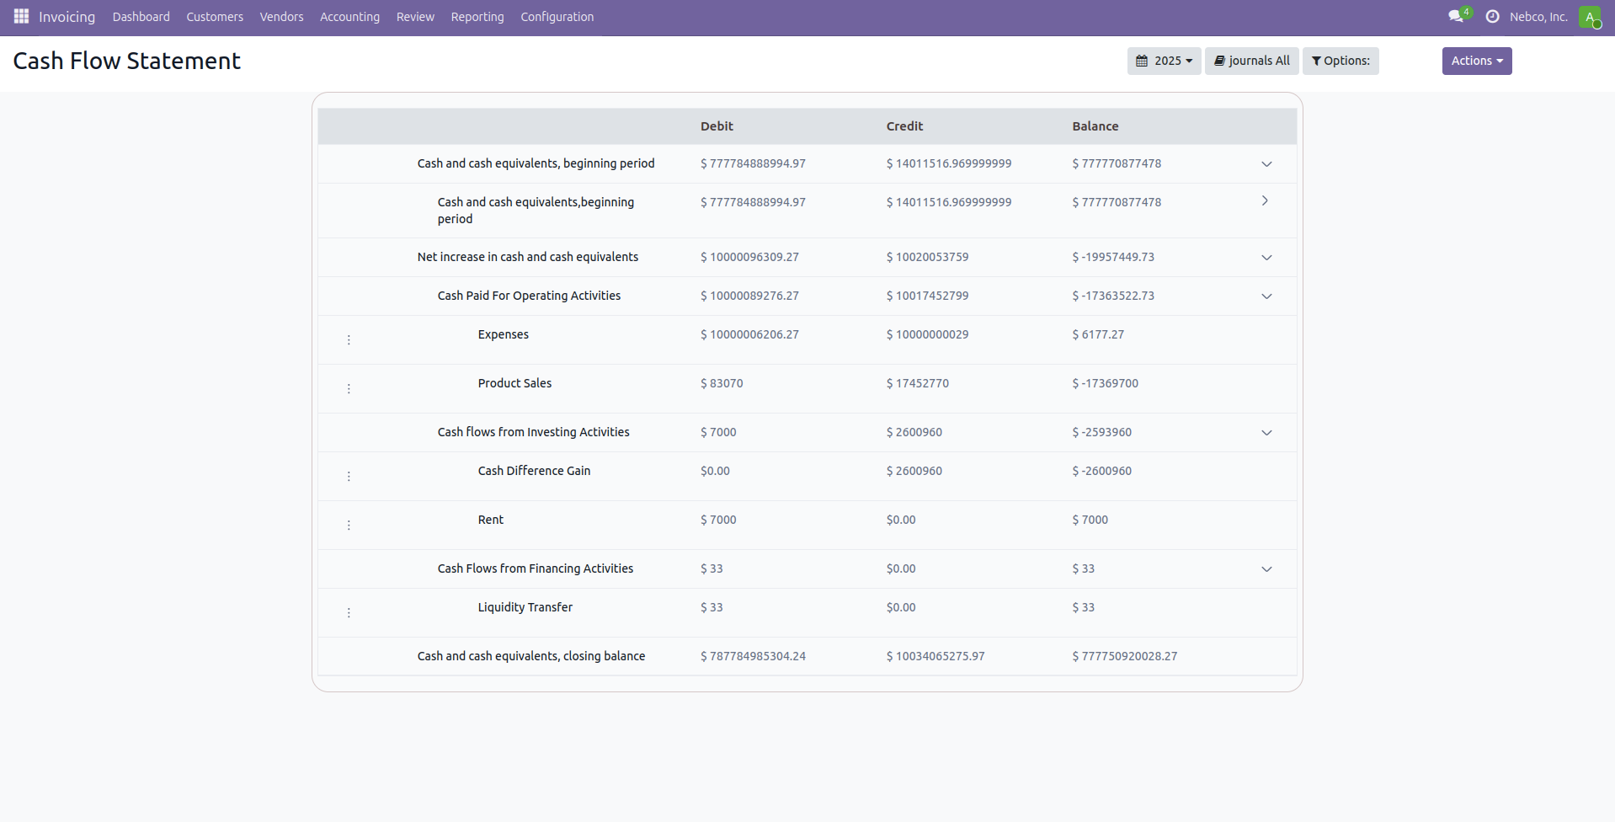This screenshot has width=1615, height=822.
Task: Open the apps grid menu icon
Action: pos(21,17)
